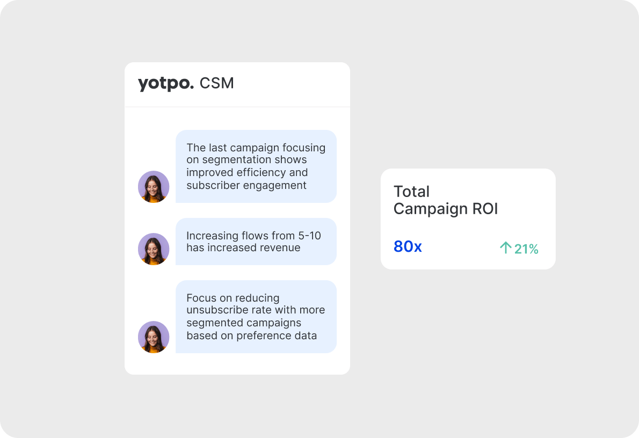This screenshot has width=639, height=438.
Task: Select avatar beside the segmentation campaign message
Action: pyautogui.click(x=154, y=187)
